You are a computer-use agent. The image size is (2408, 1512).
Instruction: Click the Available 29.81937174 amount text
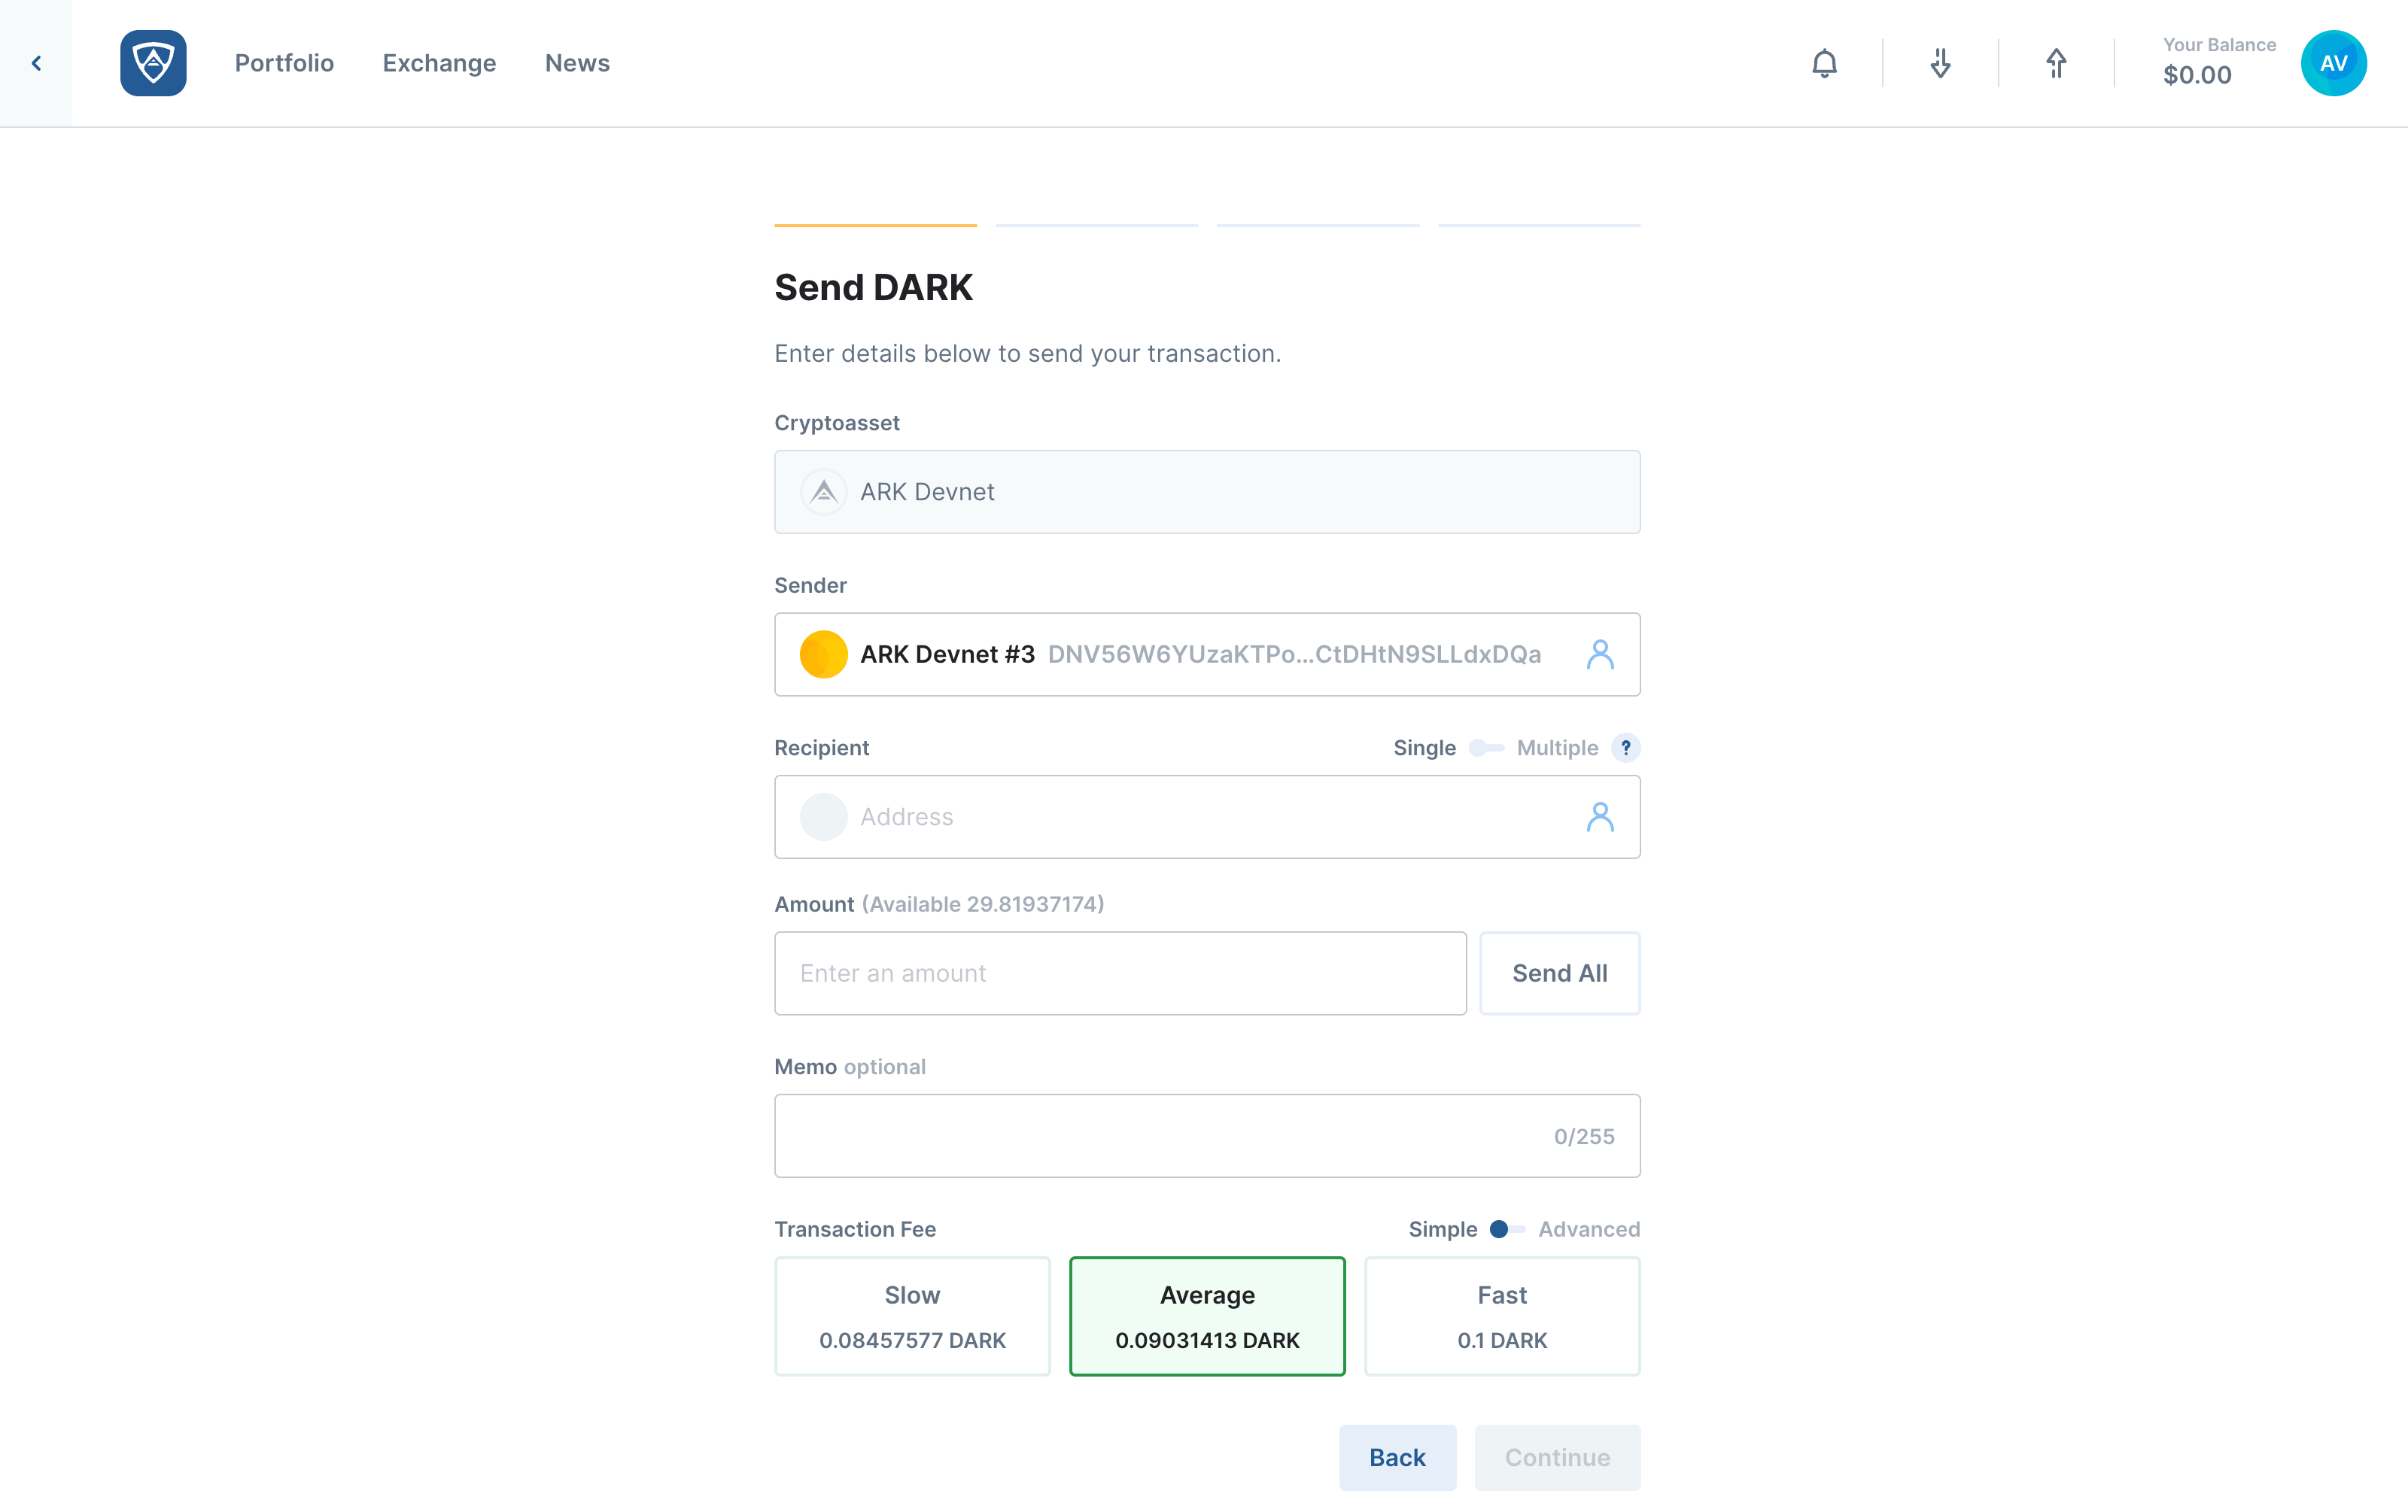[x=983, y=904]
